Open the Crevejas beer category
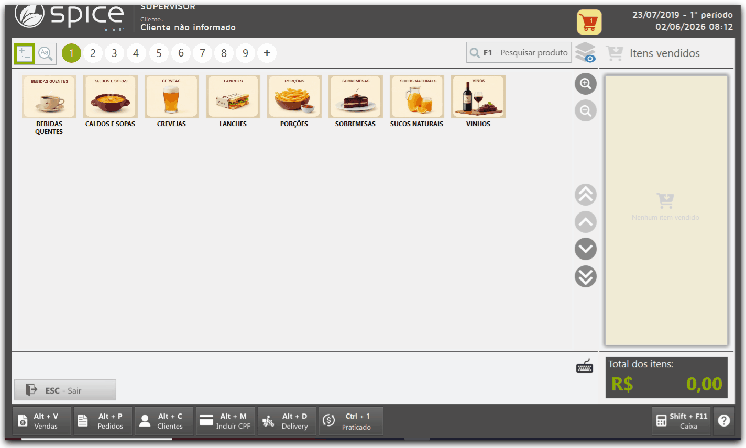This screenshot has width=746, height=448. click(x=172, y=102)
